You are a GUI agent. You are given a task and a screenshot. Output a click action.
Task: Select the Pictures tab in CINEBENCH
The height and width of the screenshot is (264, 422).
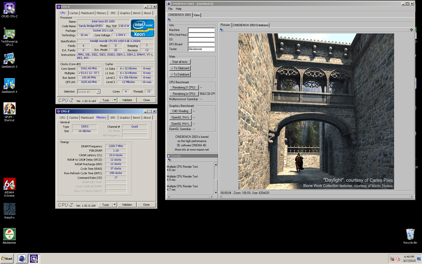[225, 25]
